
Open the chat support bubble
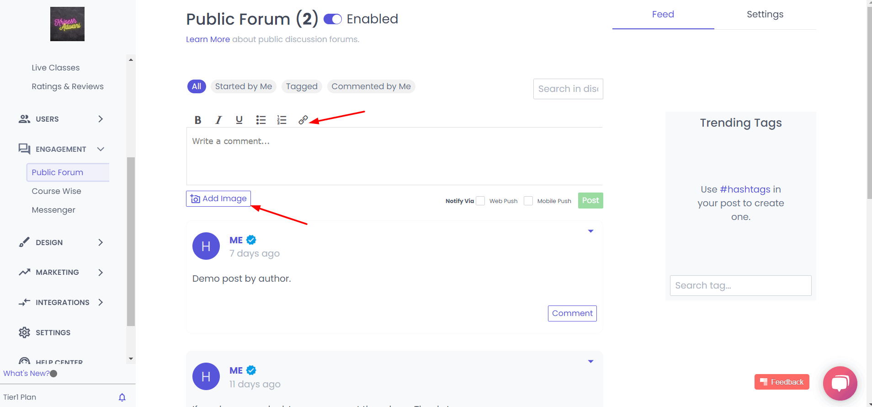tap(840, 383)
